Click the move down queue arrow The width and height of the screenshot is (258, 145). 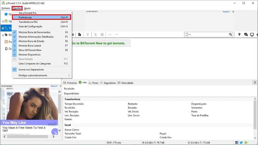click(x=116, y=34)
